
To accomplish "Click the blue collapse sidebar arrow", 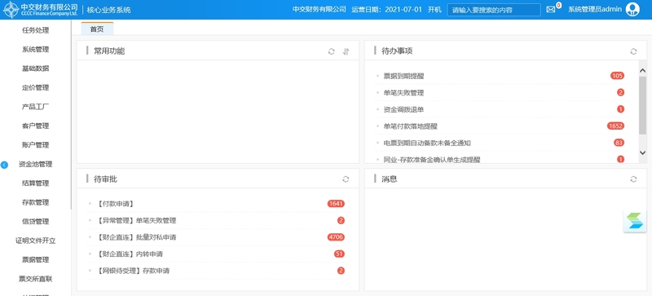I will point(4,165).
